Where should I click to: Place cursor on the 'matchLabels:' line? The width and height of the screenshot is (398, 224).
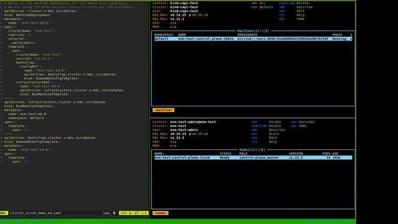click(x=24, y=43)
